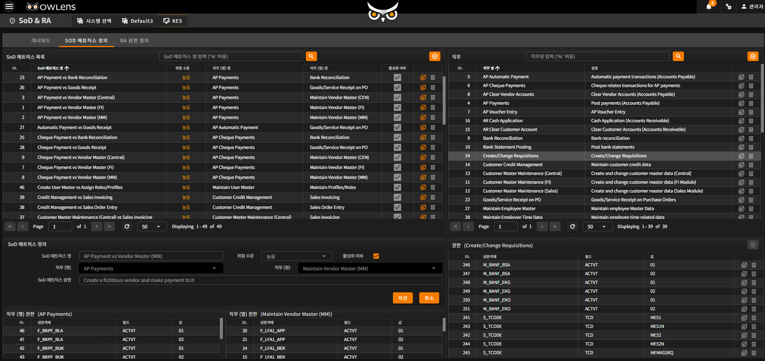The height and width of the screenshot is (361, 765).
Task: Edit the AP Automatic Payment job
Action: [741, 77]
